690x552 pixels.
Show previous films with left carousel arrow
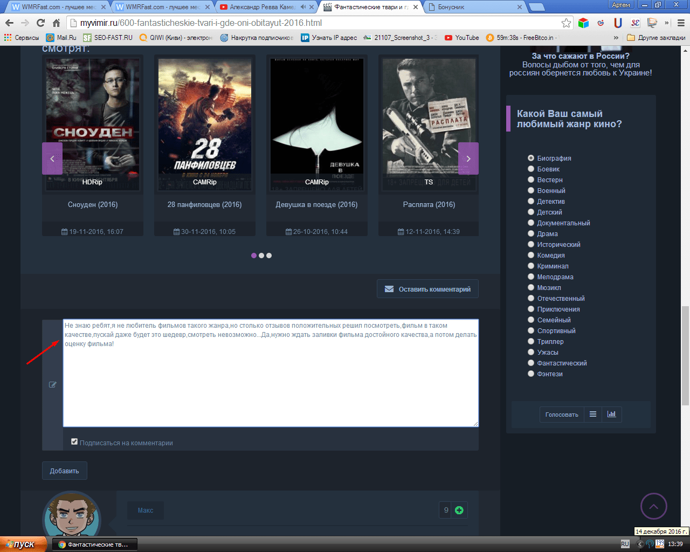pyautogui.click(x=52, y=158)
